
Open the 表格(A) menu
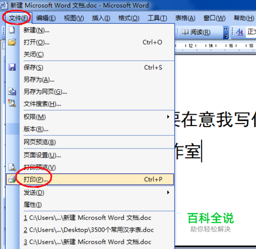click(185, 18)
